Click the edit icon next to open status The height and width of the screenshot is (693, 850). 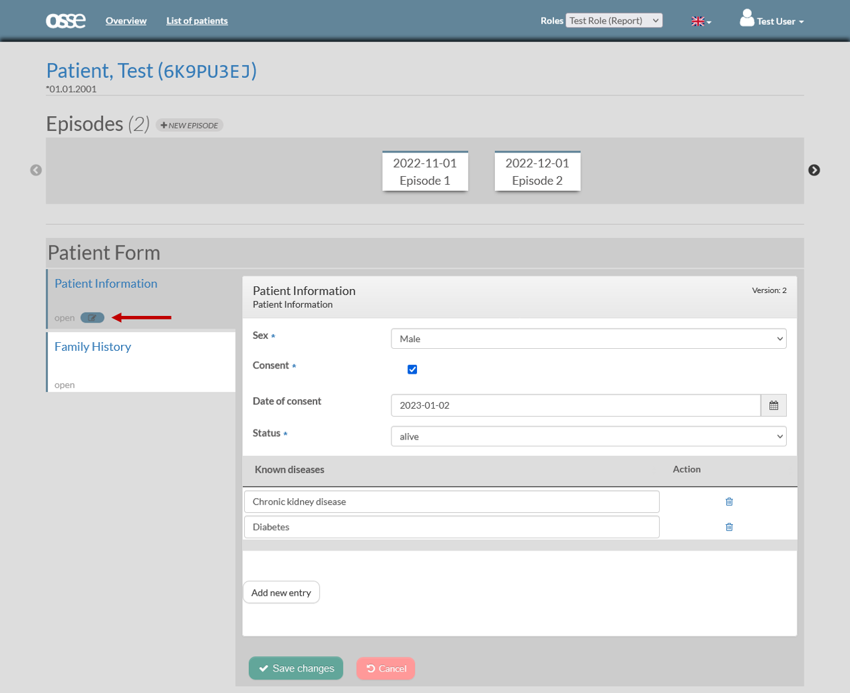click(92, 318)
